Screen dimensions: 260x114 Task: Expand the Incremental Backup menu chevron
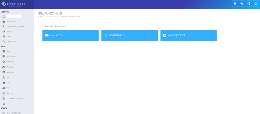(29, 99)
